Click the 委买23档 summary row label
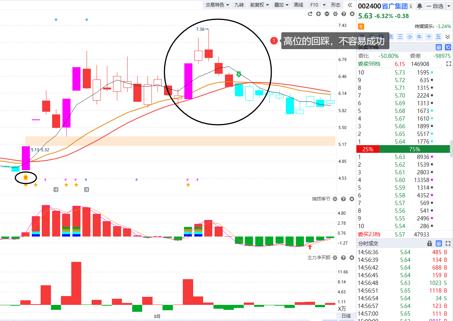Viewport: 453px width, 321px height. pos(369,235)
